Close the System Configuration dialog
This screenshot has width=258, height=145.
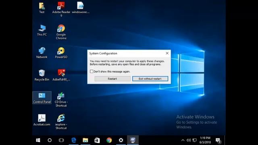pos(167,53)
